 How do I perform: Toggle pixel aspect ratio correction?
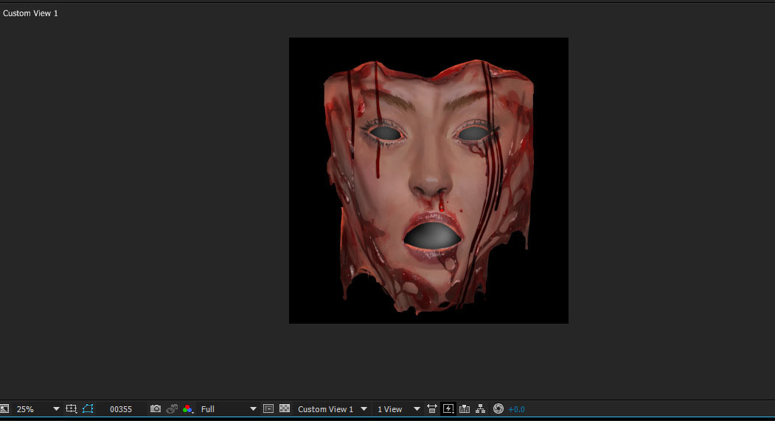[432, 409]
